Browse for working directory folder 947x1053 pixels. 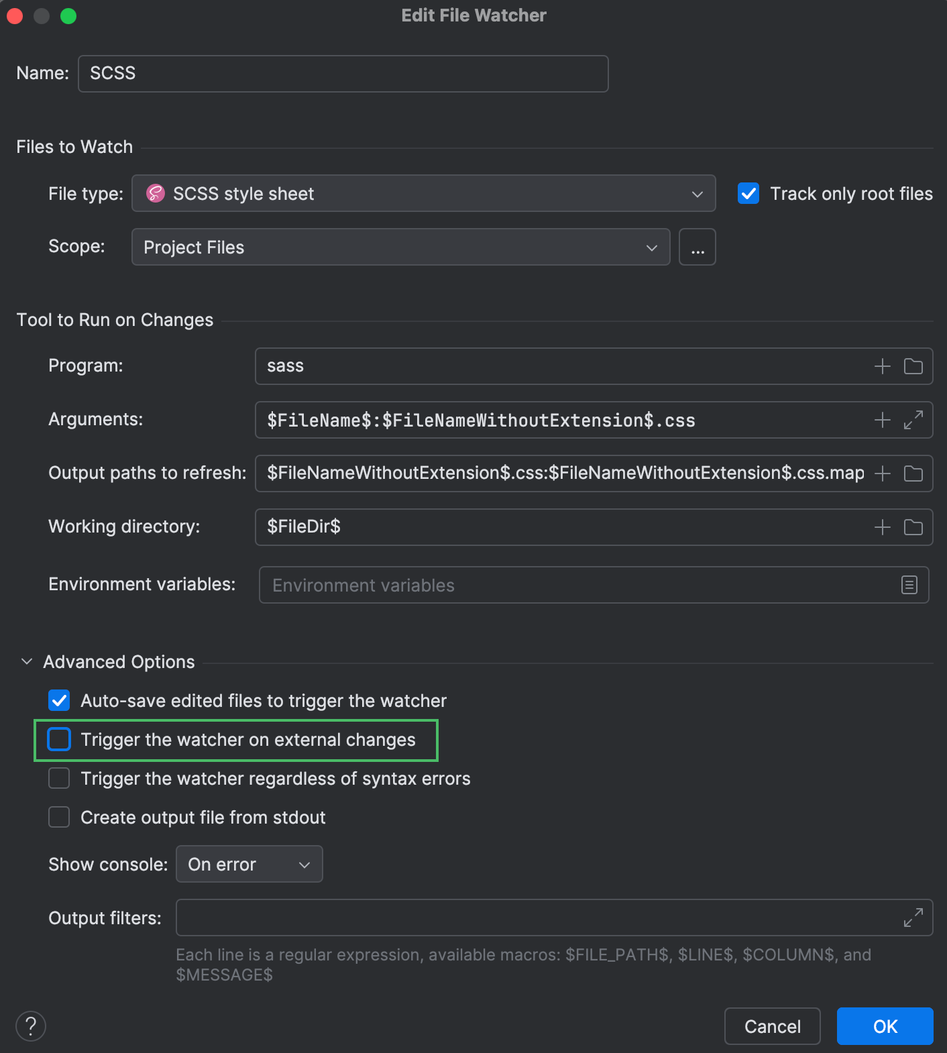coord(913,527)
